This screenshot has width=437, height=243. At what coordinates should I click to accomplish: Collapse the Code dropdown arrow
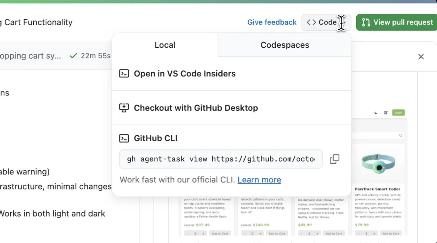click(x=343, y=23)
